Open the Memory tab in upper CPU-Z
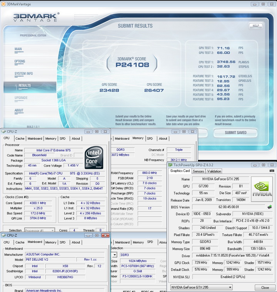Viewport: 277px width, 292px height. click(x=51, y=138)
